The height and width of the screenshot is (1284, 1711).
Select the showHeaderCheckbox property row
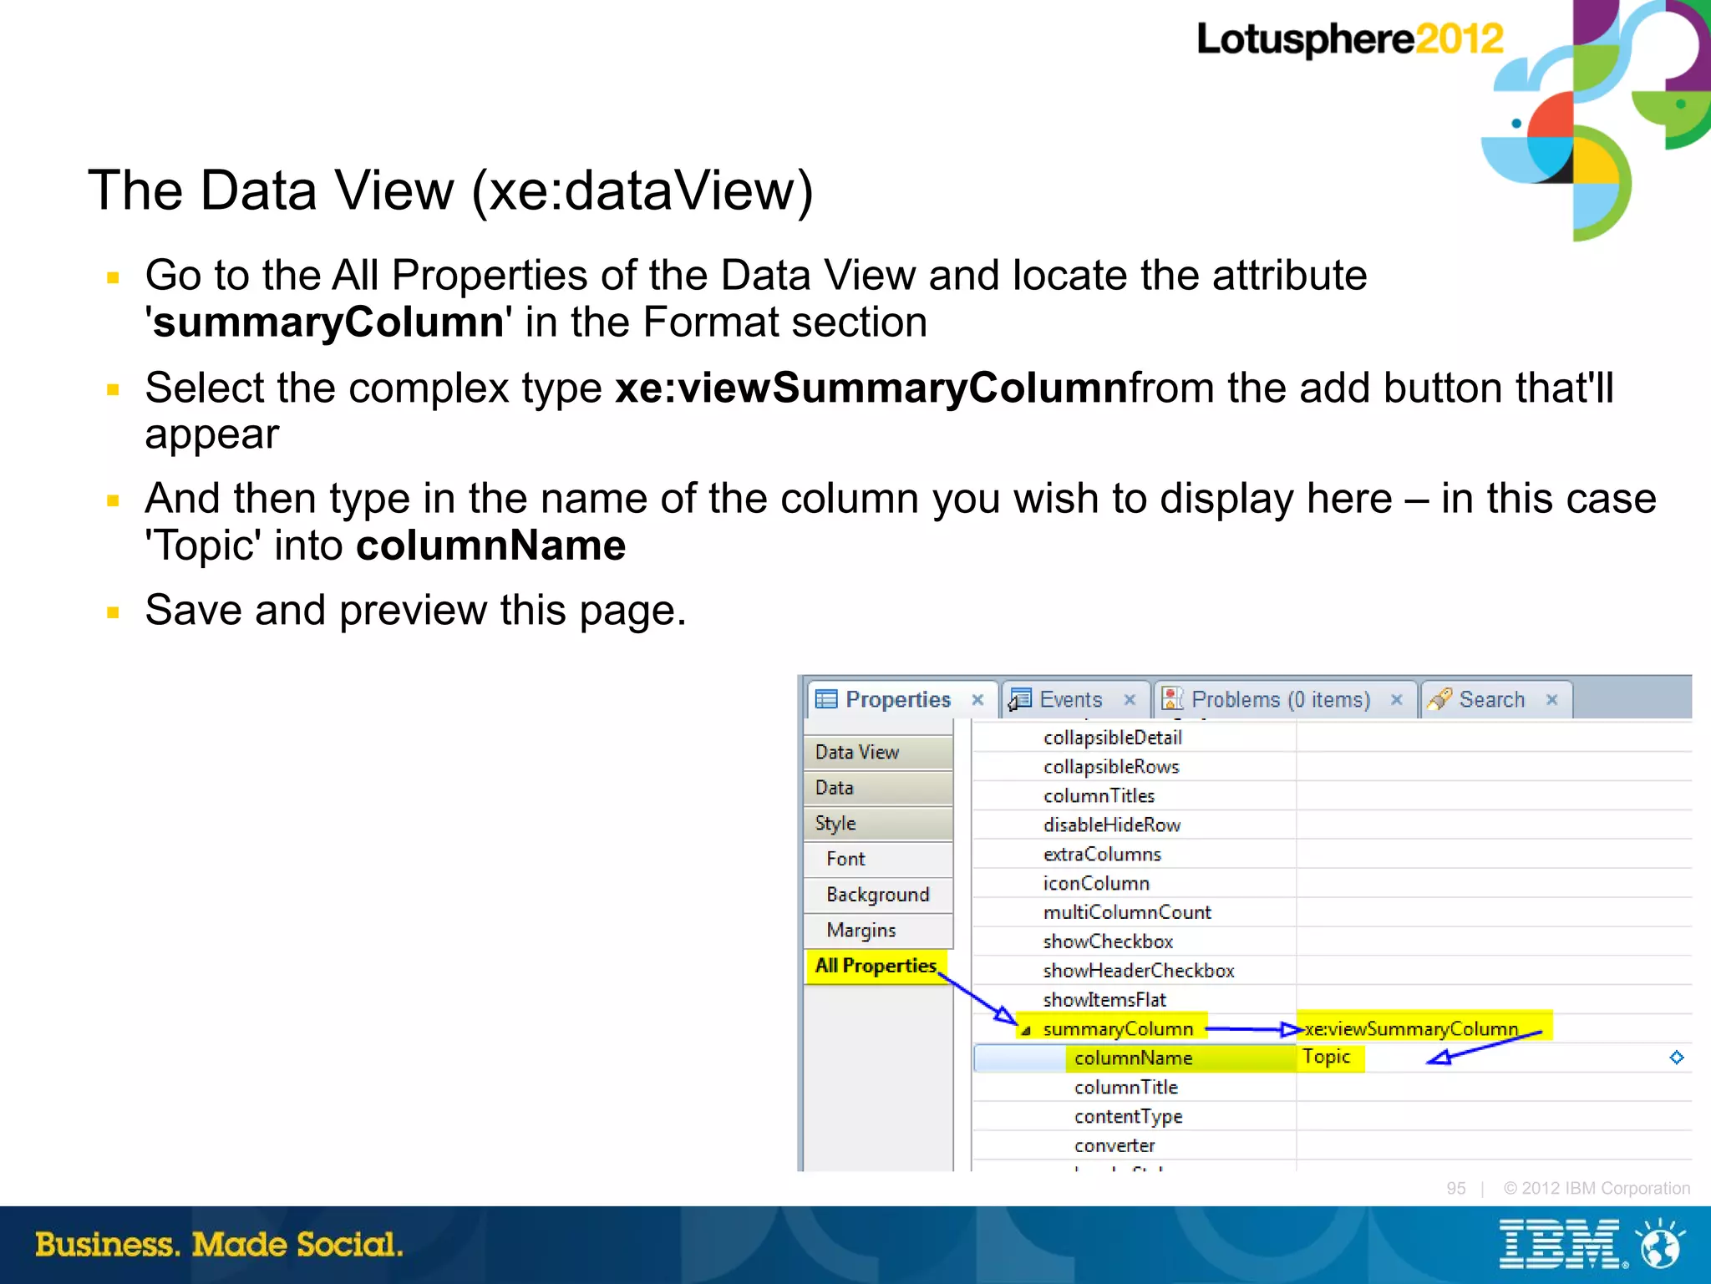1332,971
